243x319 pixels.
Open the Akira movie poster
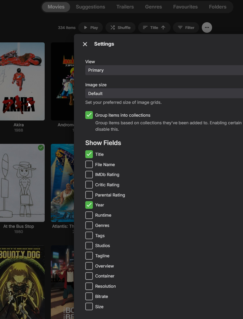[22, 81]
